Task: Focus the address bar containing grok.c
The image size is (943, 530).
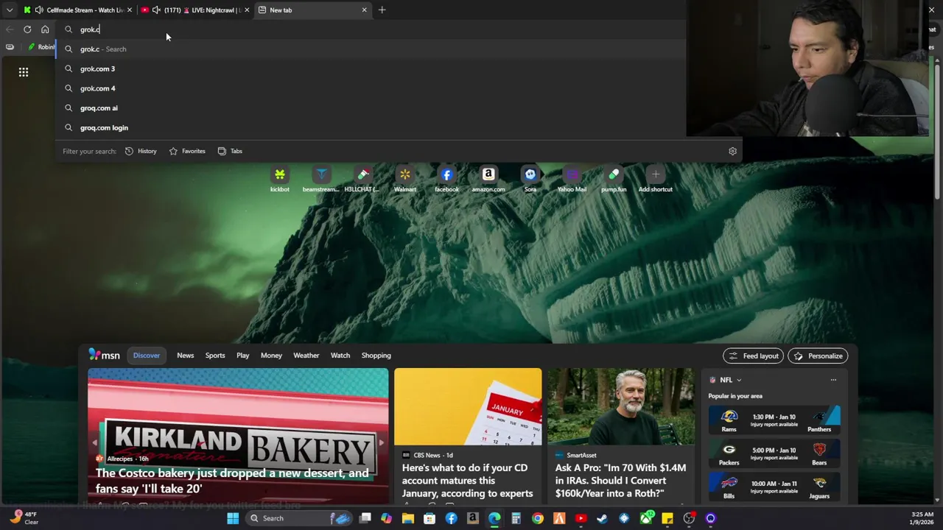Action: tap(371, 29)
